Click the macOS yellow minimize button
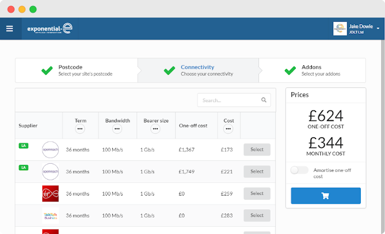This screenshot has height=234, width=385. coord(22,9)
